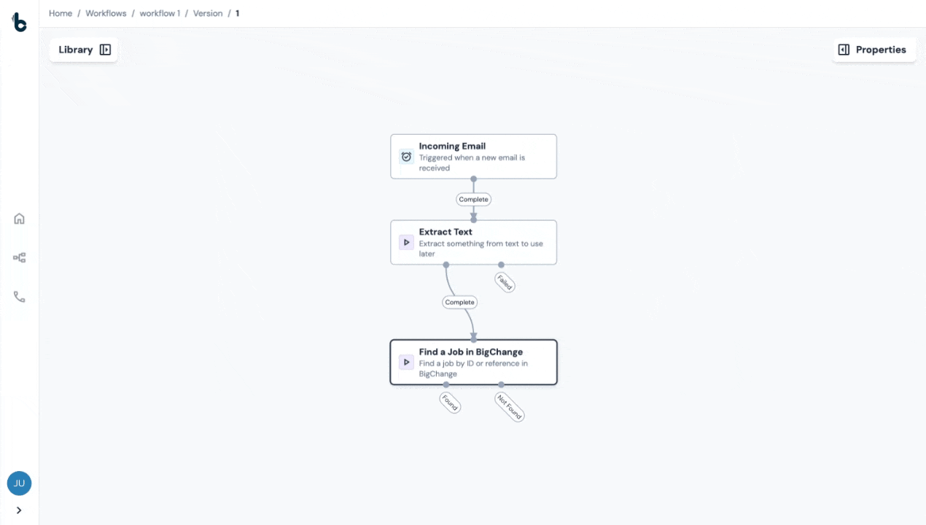Screen dimensions: 926x525
Task: Click the Failed output label on Extract Text
Action: (505, 282)
